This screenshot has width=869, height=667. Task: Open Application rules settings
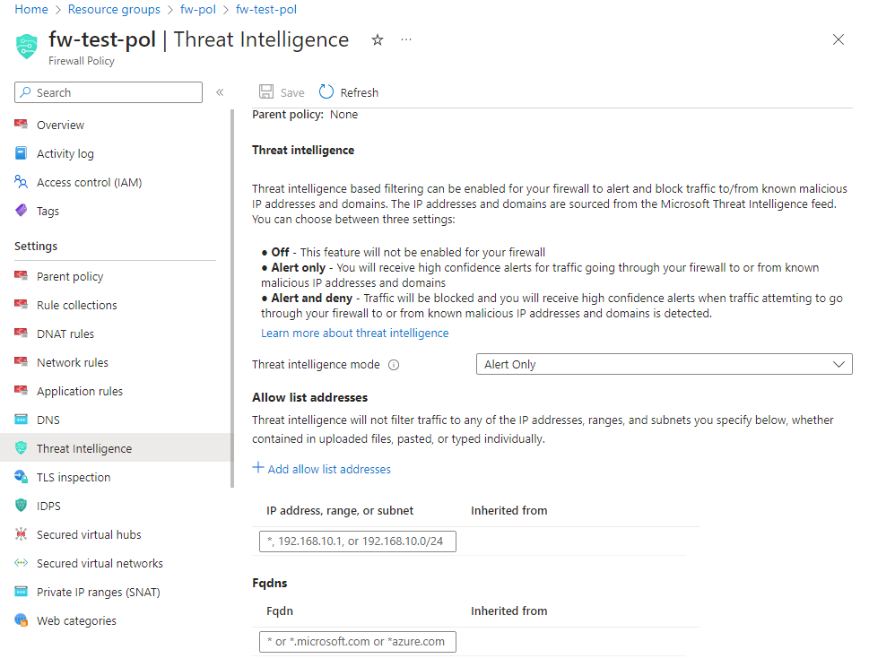pos(80,392)
